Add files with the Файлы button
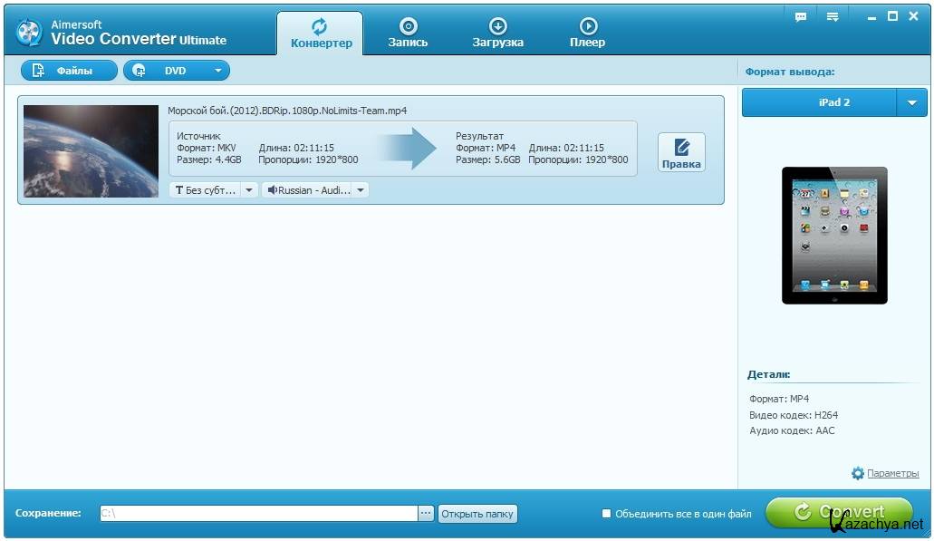934x541 pixels. (69, 71)
